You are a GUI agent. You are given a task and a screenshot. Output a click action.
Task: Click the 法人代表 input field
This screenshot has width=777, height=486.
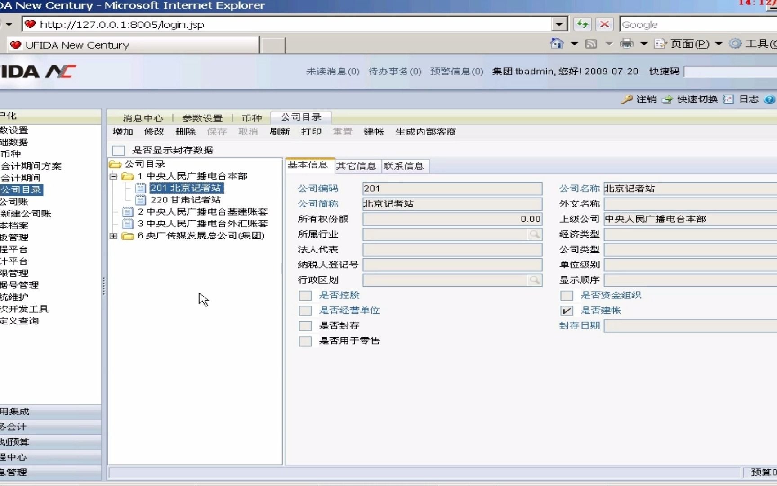tap(452, 250)
